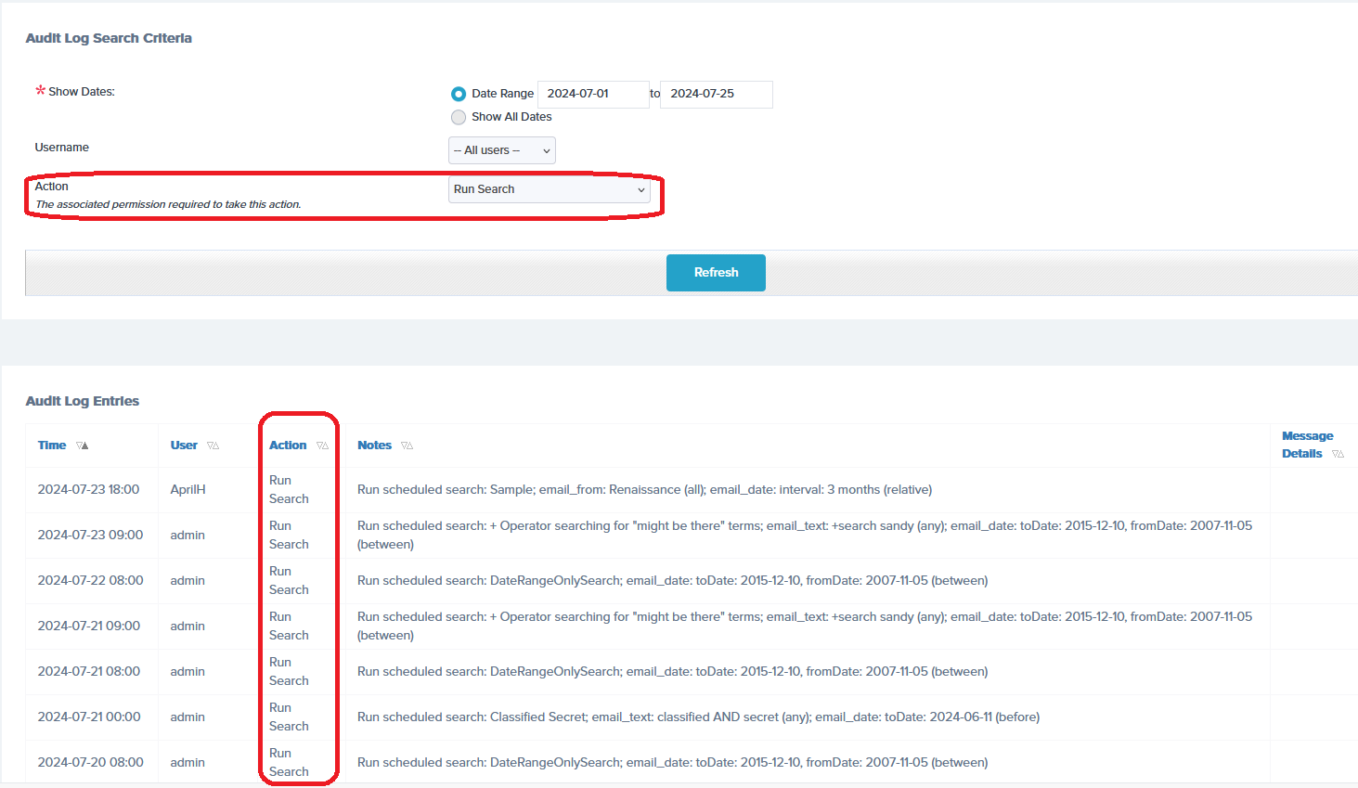Click the start date field 2024-07-01

(592, 94)
